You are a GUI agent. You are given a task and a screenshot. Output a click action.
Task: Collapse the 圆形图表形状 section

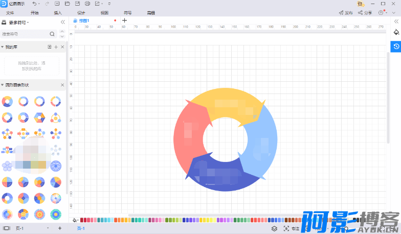[x=2, y=85]
